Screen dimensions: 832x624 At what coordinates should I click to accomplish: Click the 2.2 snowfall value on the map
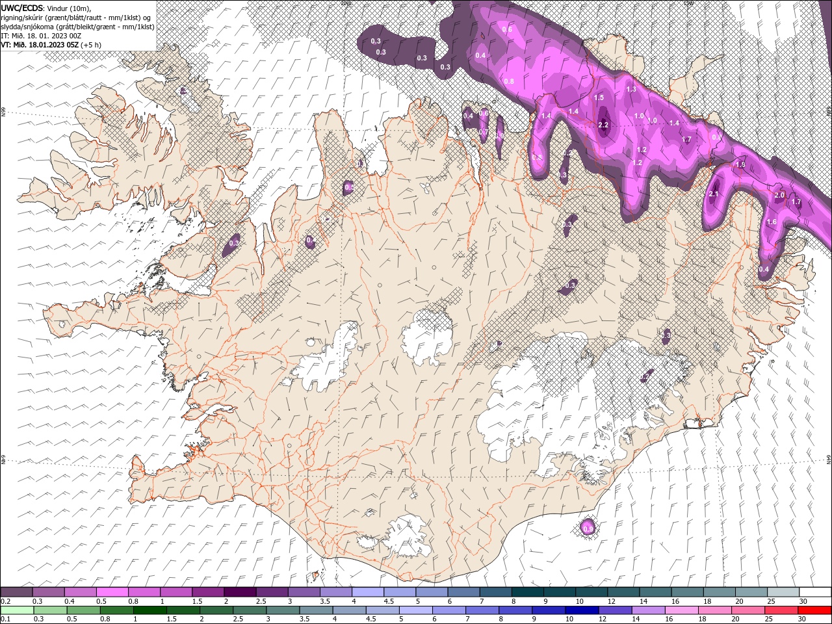click(x=603, y=125)
